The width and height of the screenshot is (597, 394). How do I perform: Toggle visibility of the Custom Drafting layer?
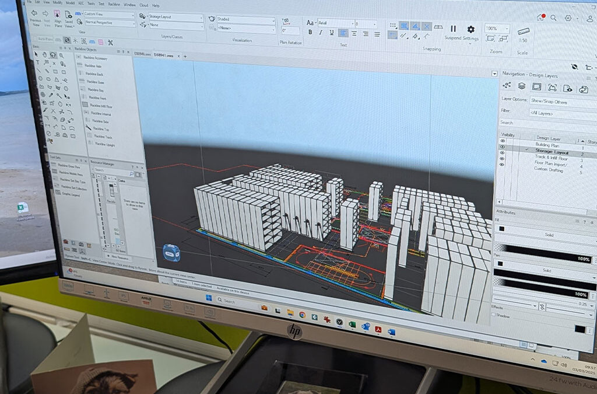tap(501, 165)
